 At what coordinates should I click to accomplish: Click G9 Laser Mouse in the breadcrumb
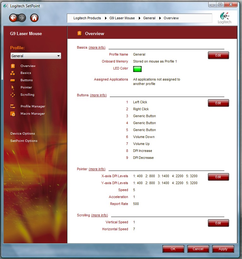pos(122,18)
